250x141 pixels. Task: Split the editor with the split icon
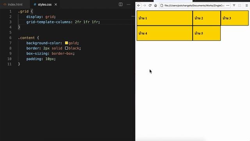point(121,4)
